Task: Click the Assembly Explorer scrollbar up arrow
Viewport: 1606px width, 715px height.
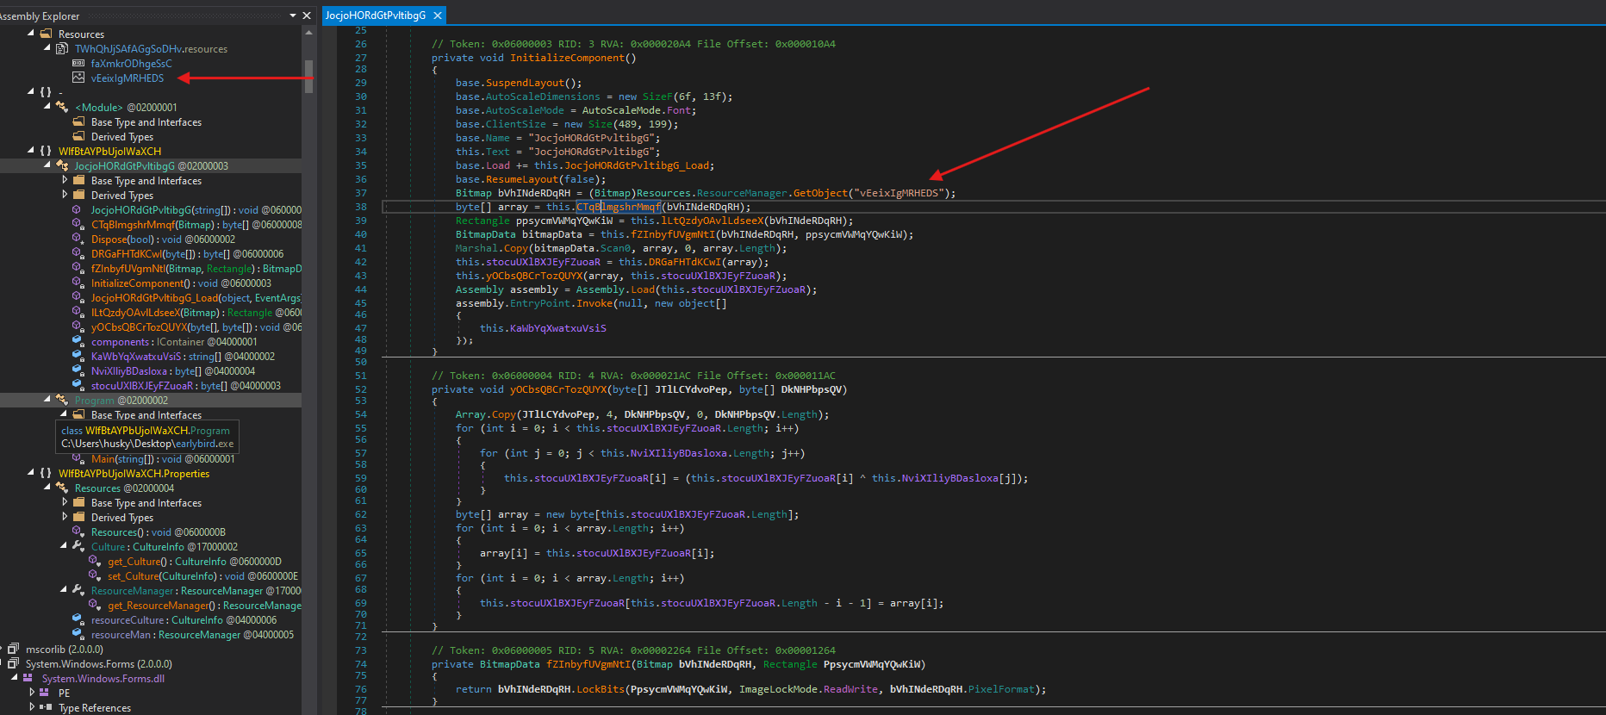Action: 308,32
